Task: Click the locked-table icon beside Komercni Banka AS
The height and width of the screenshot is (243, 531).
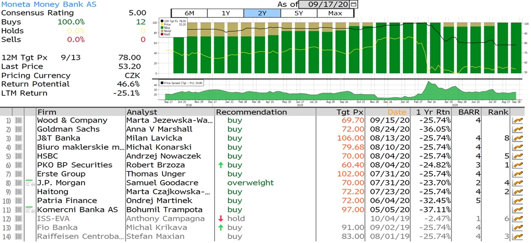Action: click(x=31, y=209)
